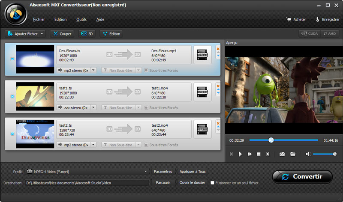Remove Des.Fleurs.ts with the orange X

pyautogui.click(x=218, y=49)
